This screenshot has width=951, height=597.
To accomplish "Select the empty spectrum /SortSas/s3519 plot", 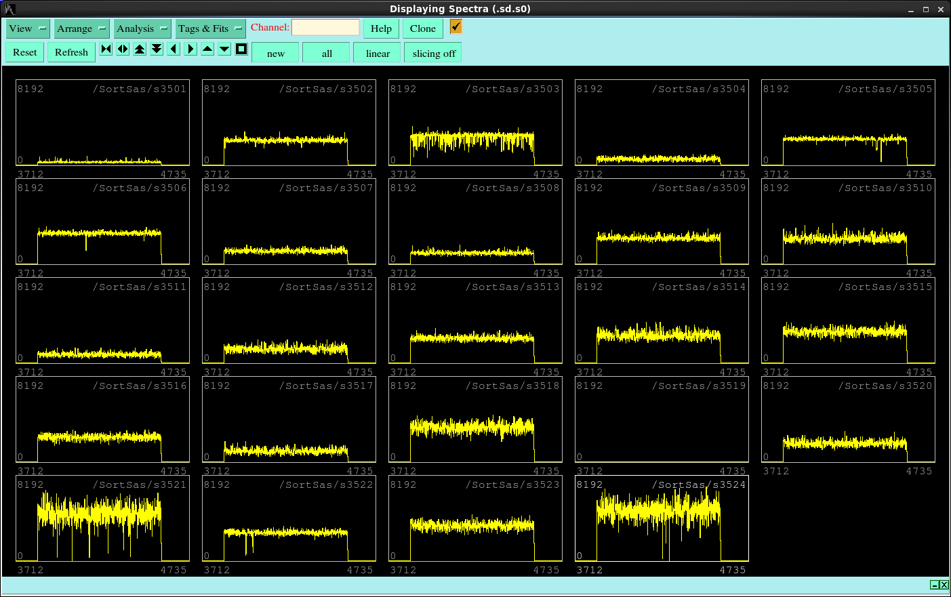I will pos(662,419).
